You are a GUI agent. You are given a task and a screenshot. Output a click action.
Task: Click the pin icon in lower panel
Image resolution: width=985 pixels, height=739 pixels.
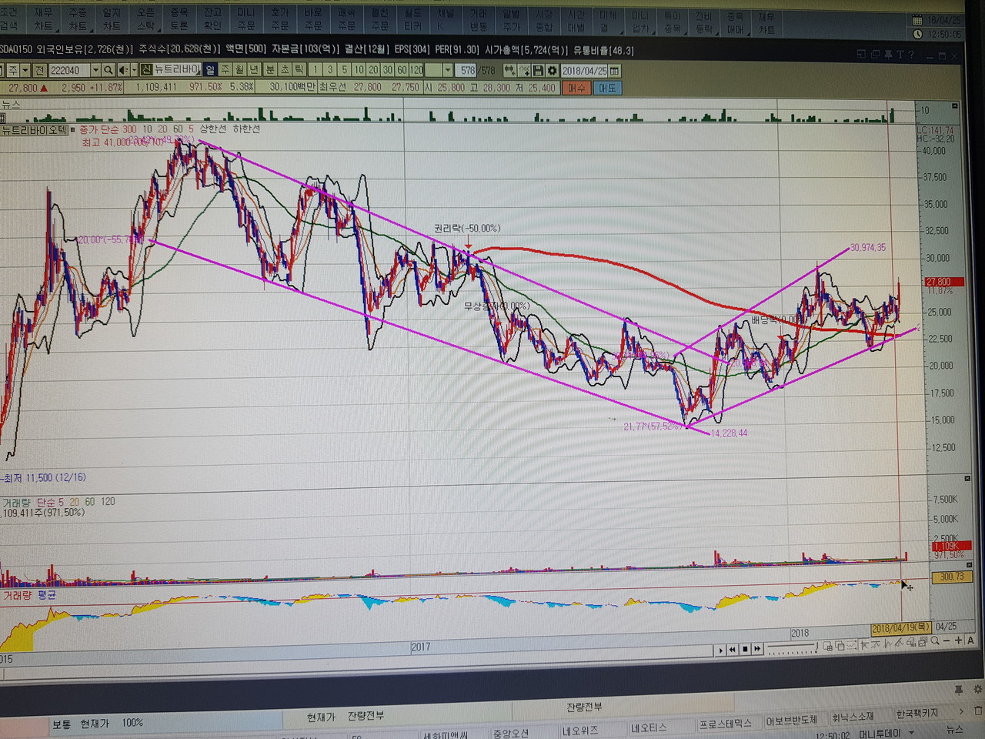point(959,691)
